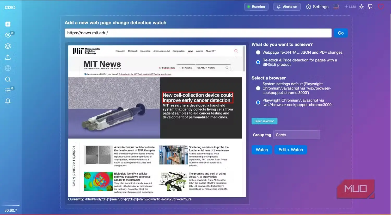
Task: Open the watch list eye icon in sidebar
Action: click(8, 35)
